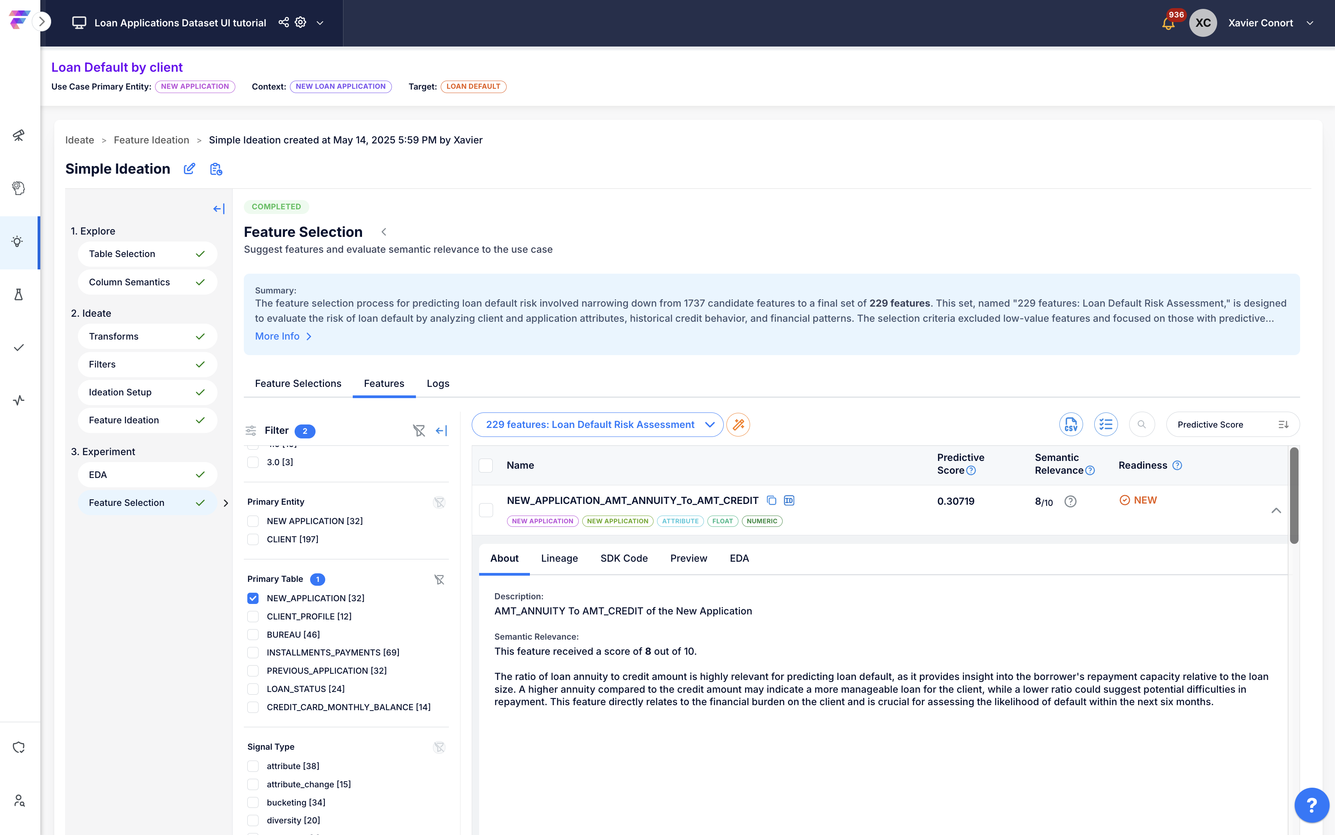Check the CLIENT primary entity filter
This screenshot has height=835, width=1335.
pos(253,539)
